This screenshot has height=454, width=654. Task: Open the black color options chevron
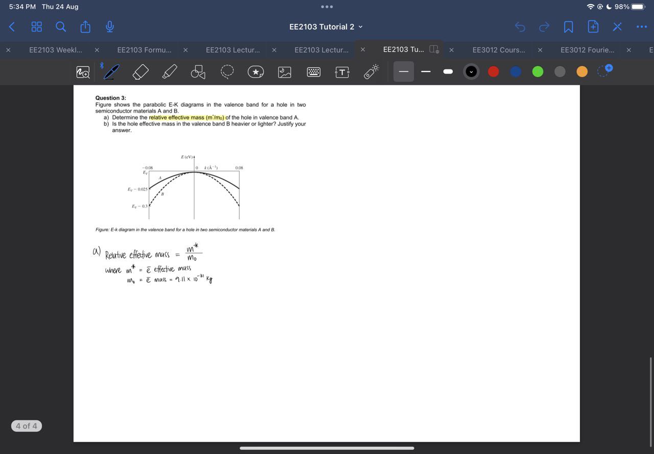[x=471, y=71]
